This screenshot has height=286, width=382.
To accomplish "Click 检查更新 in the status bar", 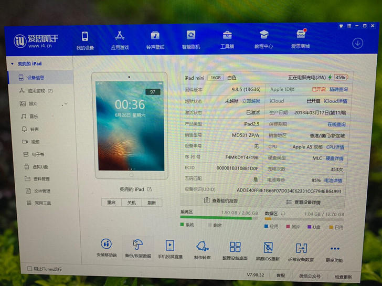I will [344, 277].
